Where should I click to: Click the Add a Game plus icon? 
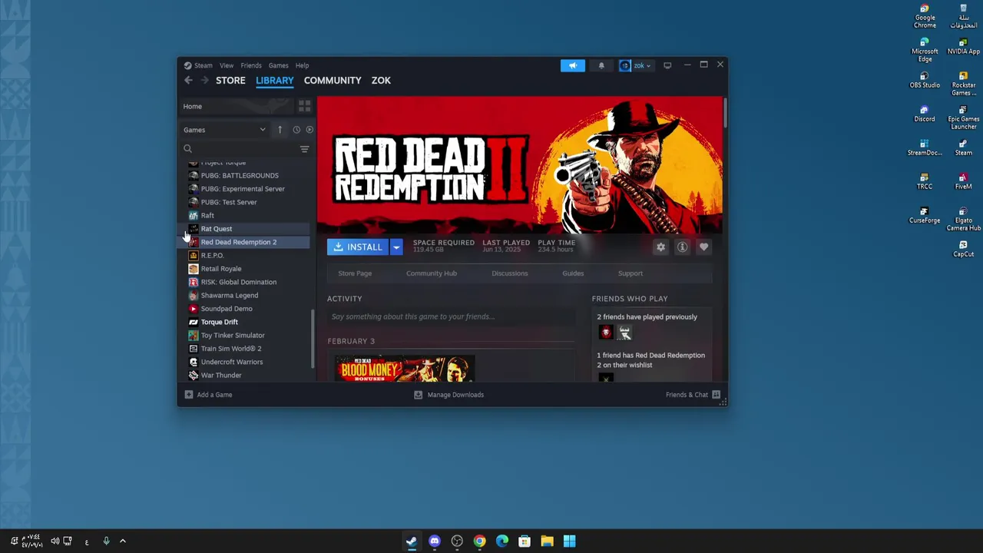click(x=189, y=395)
